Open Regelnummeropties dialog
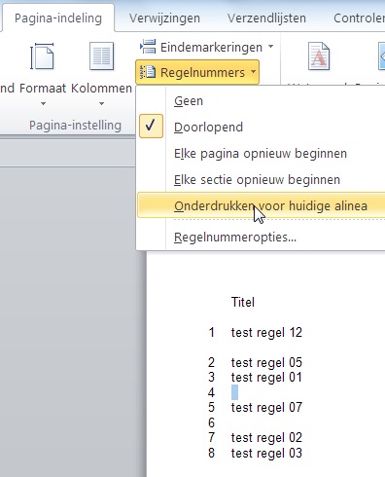Image resolution: width=385 pixels, height=477 pixels. [235, 238]
